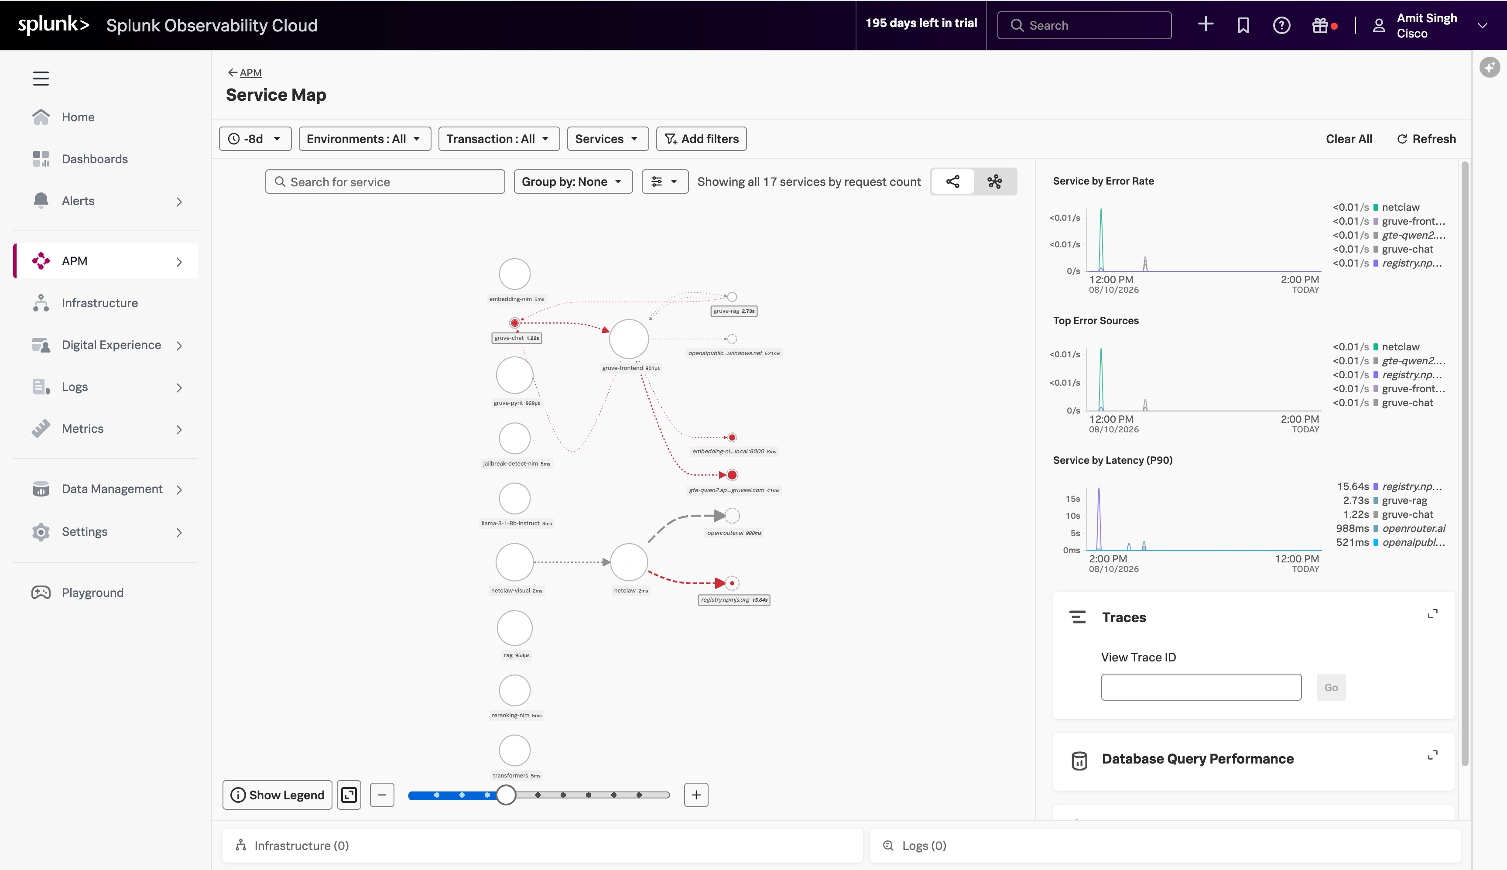Click the Search for service field
Screen dimensions: 1507x870
coord(385,182)
